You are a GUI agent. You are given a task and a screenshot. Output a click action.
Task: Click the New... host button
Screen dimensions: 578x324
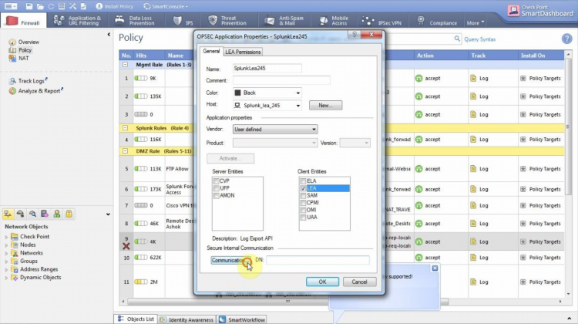325,106
